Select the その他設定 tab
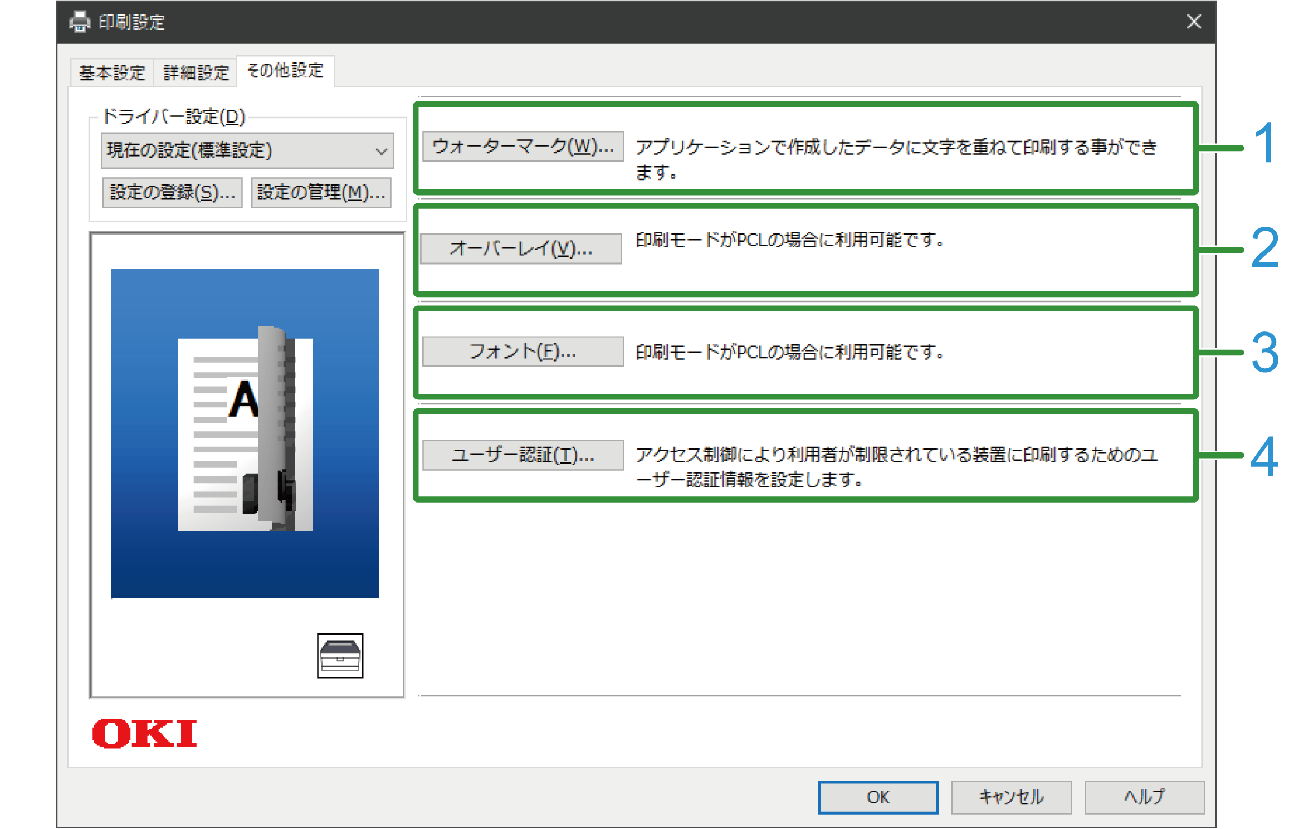Screen dimensions: 1289x829 (x=285, y=71)
